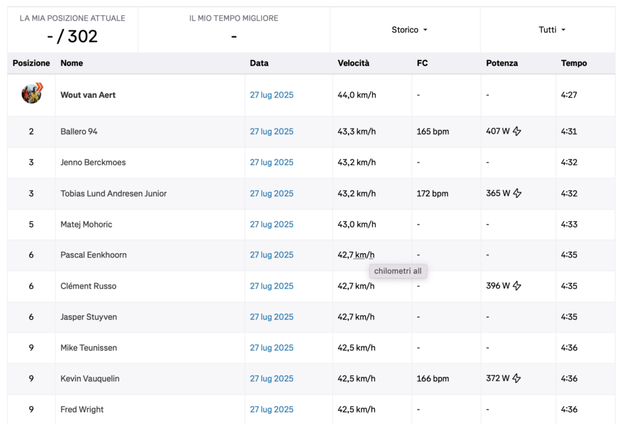This screenshot has height=424, width=622.
Task: Open Matej Mohoric's 27 lug 2025 date link
Action: (x=272, y=224)
